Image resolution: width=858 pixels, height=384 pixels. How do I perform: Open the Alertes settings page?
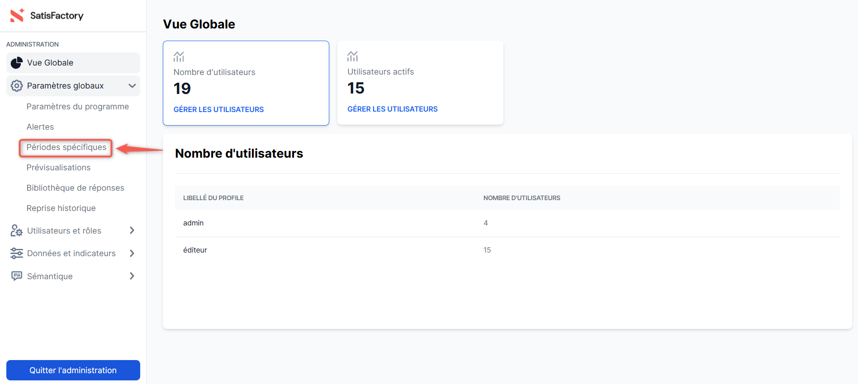pos(40,127)
